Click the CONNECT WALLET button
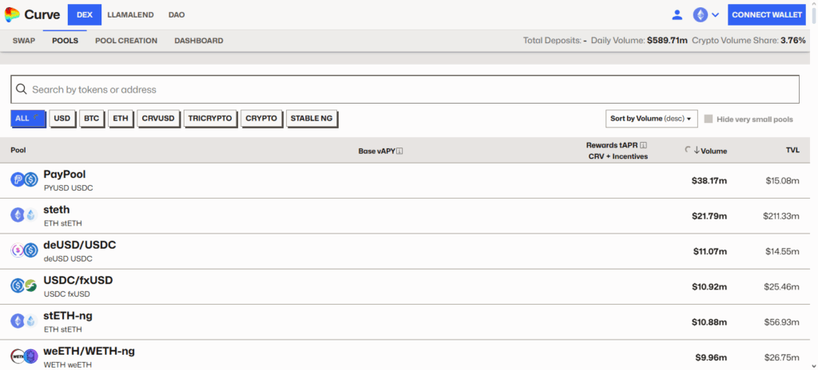The width and height of the screenshot is (818, 370). pos(766,14)
